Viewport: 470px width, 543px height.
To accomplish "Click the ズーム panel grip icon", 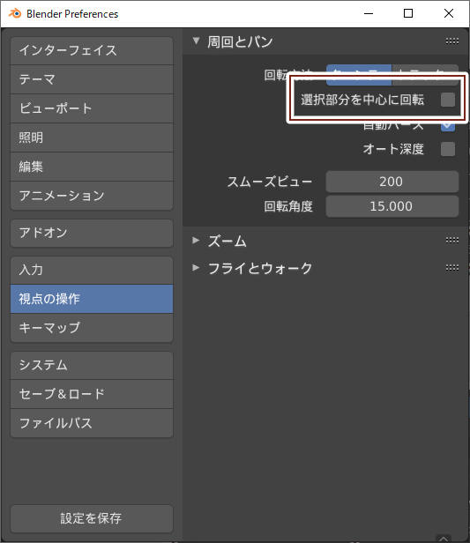I will pyautogui.click(x=452, y=240).
